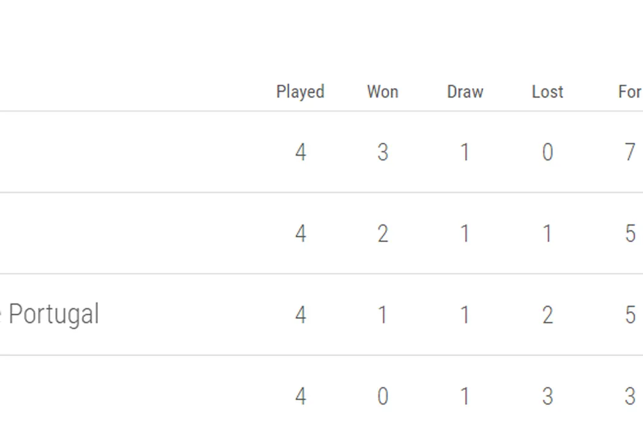The height and width of the screenshot is (429, 643).
Task: Click Draw value in the Portugal row
Action: click(465, 315)
